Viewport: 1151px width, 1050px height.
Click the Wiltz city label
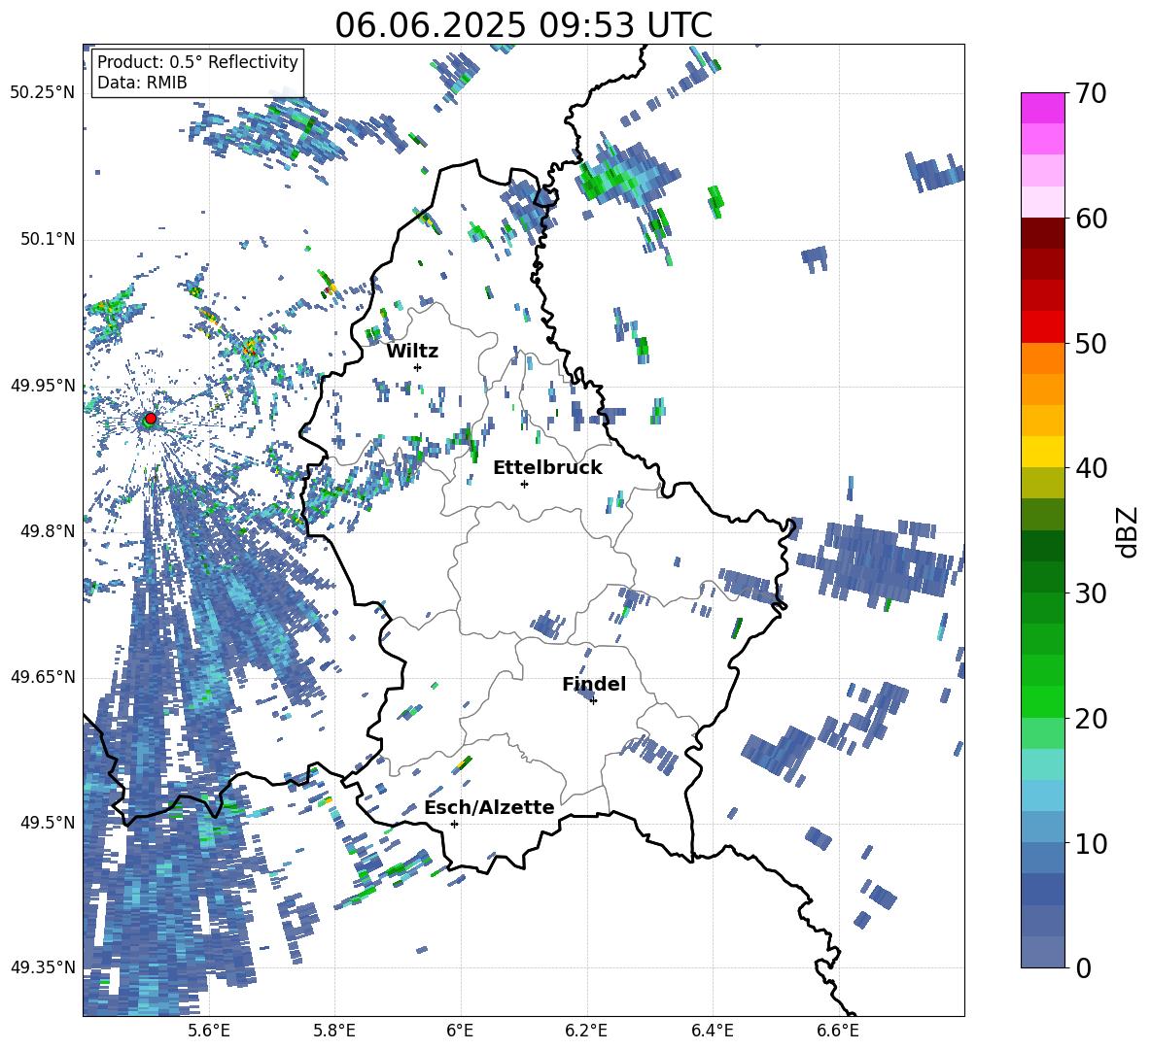coord(412,352)
